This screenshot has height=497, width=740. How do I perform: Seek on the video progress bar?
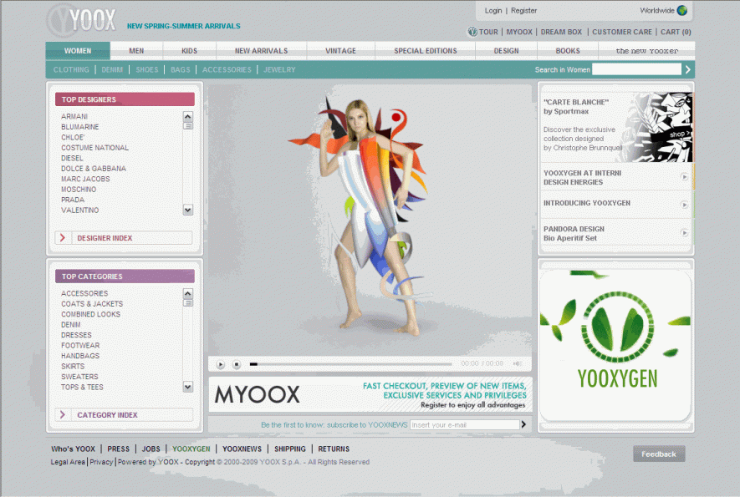click(351, 364)
